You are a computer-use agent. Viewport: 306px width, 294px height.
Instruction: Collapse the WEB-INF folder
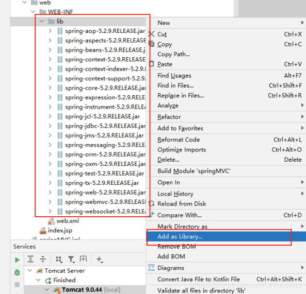pyautogui.click(x=33, y=12)
